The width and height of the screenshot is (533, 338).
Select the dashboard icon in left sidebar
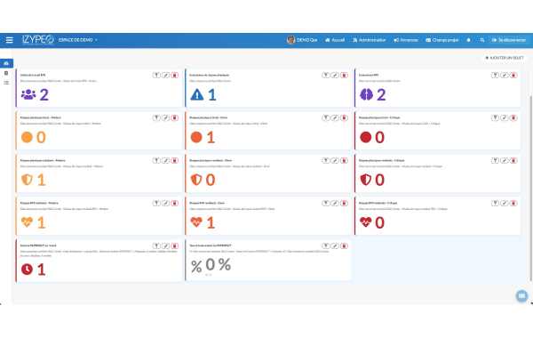[6, 63]
